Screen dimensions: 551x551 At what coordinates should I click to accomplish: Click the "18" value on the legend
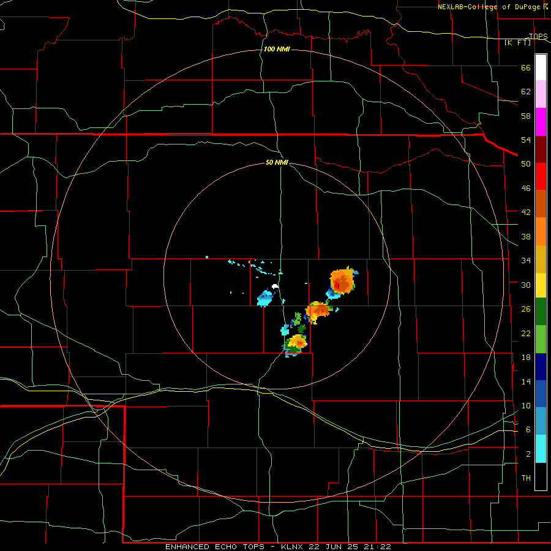pyautogui.click(x=526, y=358)
